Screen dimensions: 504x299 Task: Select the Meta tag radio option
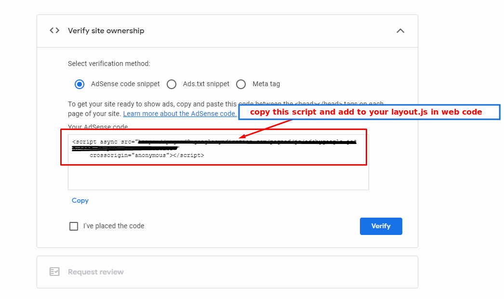[241, 84]
